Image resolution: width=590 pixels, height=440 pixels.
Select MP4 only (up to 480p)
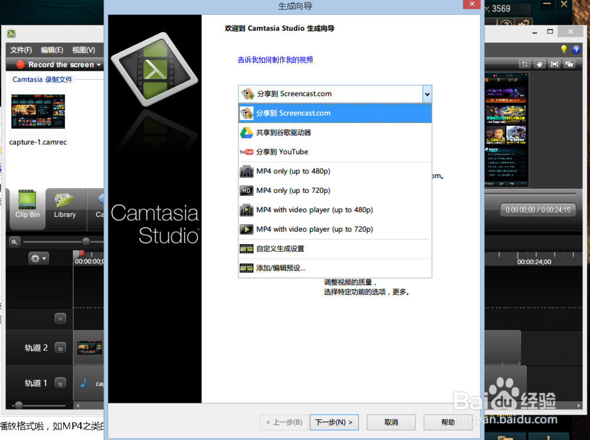tap(335, 171)
